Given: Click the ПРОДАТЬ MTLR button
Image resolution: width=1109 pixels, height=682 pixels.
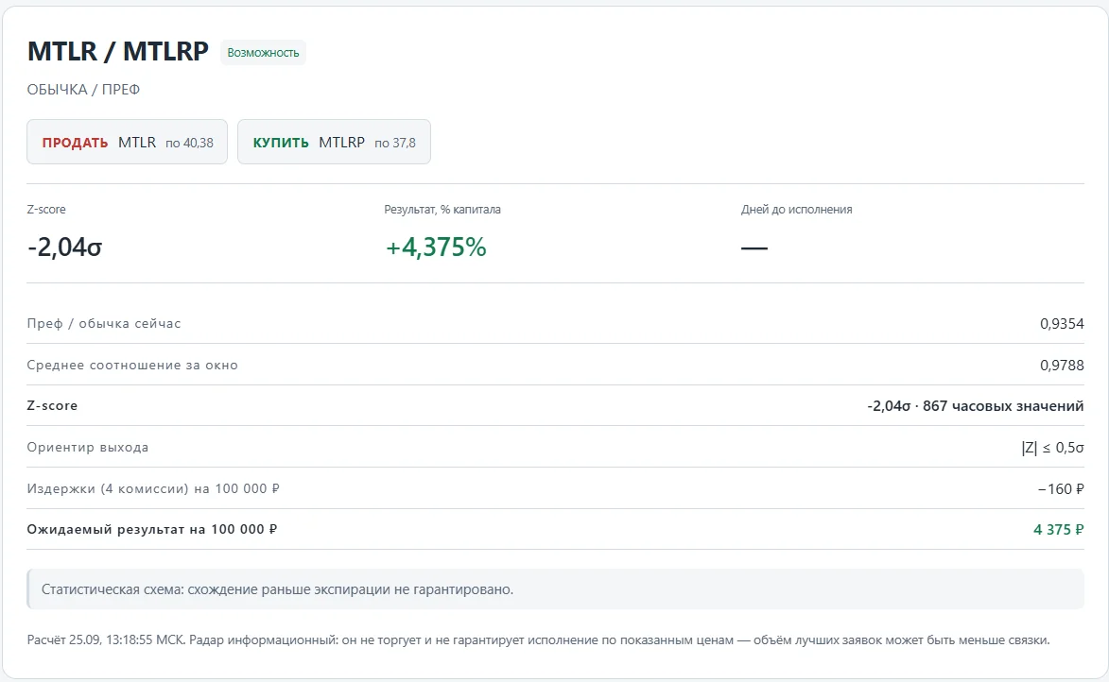Looking at the screenshot, I should [128, 142].
